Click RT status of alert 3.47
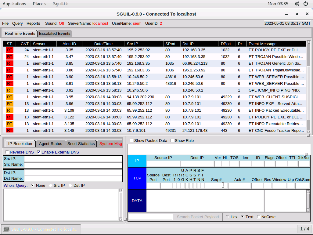The height and width of the screenshot is (235, 313). point(9,57)
